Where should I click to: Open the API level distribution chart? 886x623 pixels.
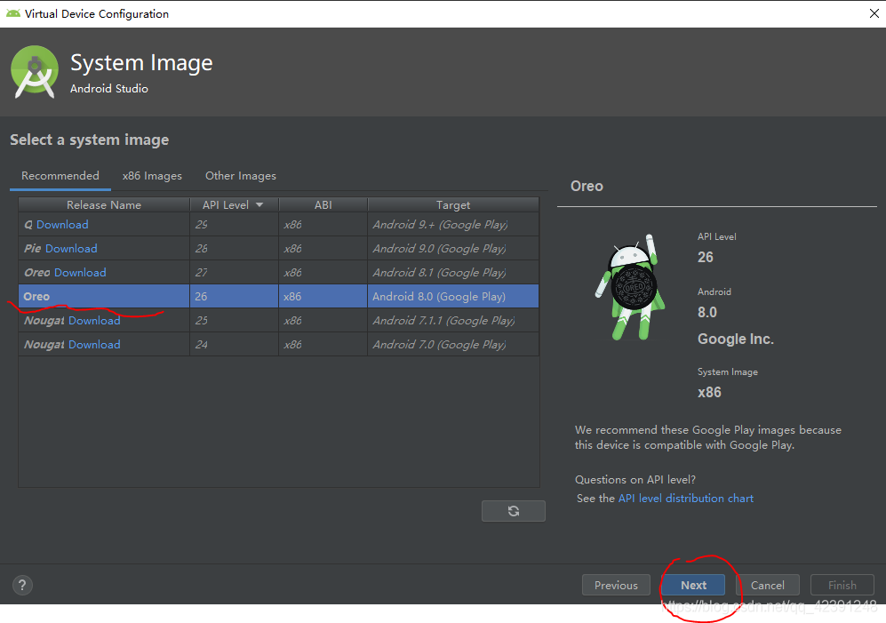click(685, 498)
